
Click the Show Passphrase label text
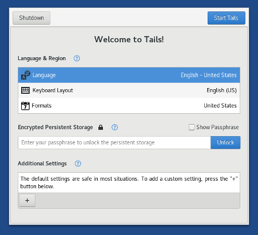point(217,128)
